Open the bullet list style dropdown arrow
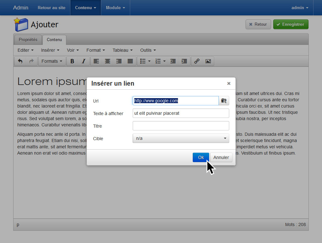Image resolution: width=322 pixels, height=243 pixels. [149, 61]
